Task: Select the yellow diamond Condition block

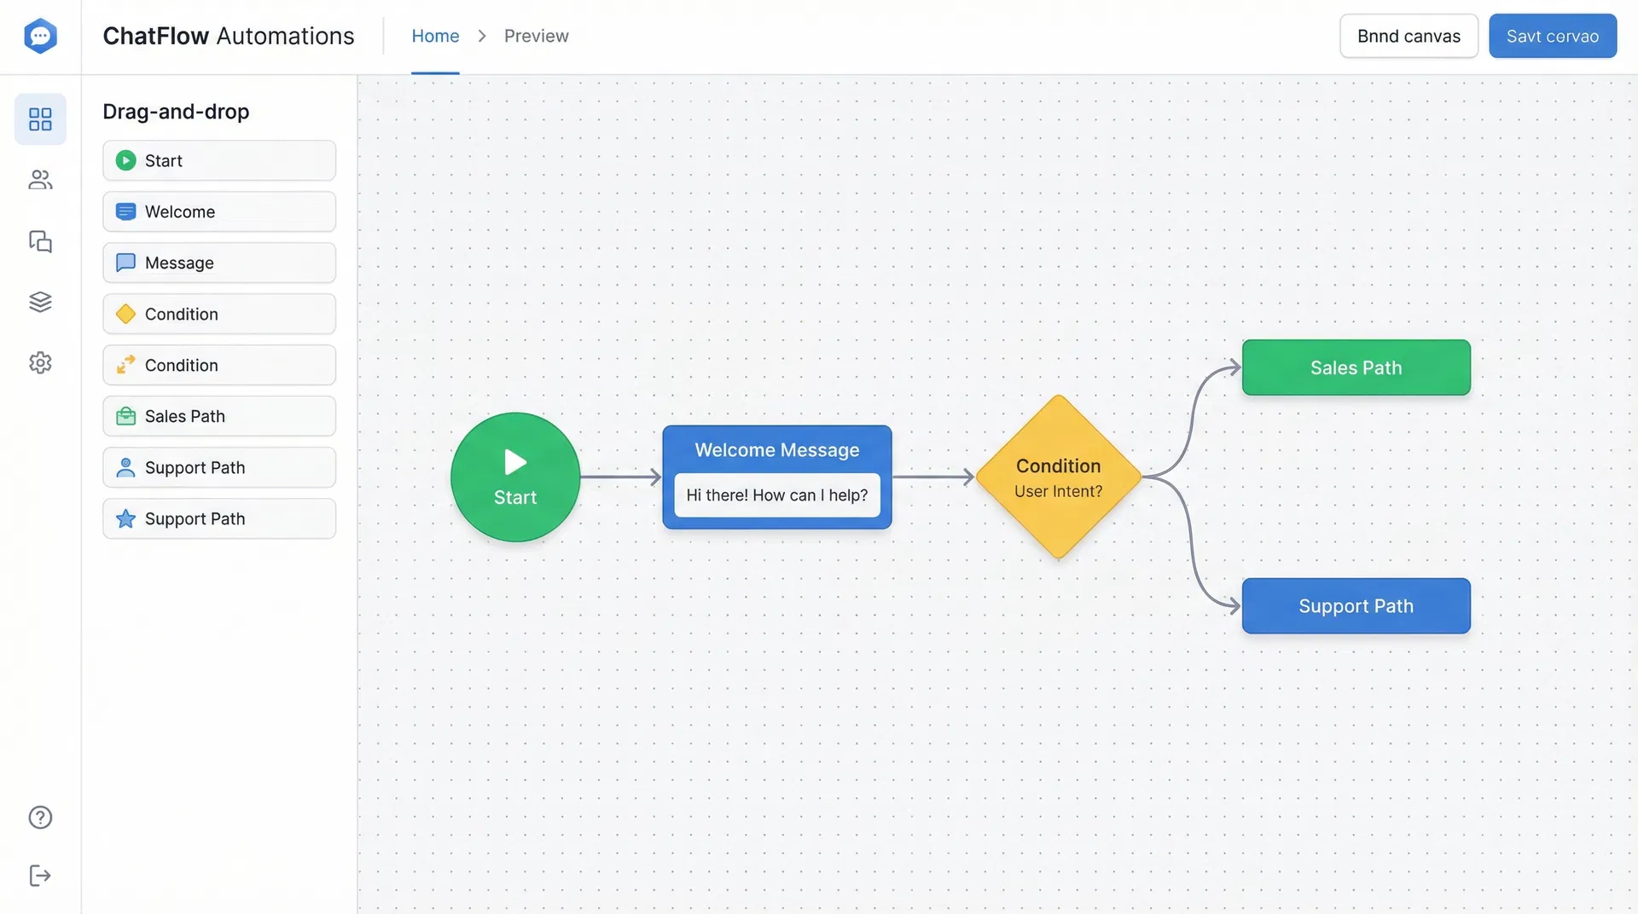Action: 218,314
